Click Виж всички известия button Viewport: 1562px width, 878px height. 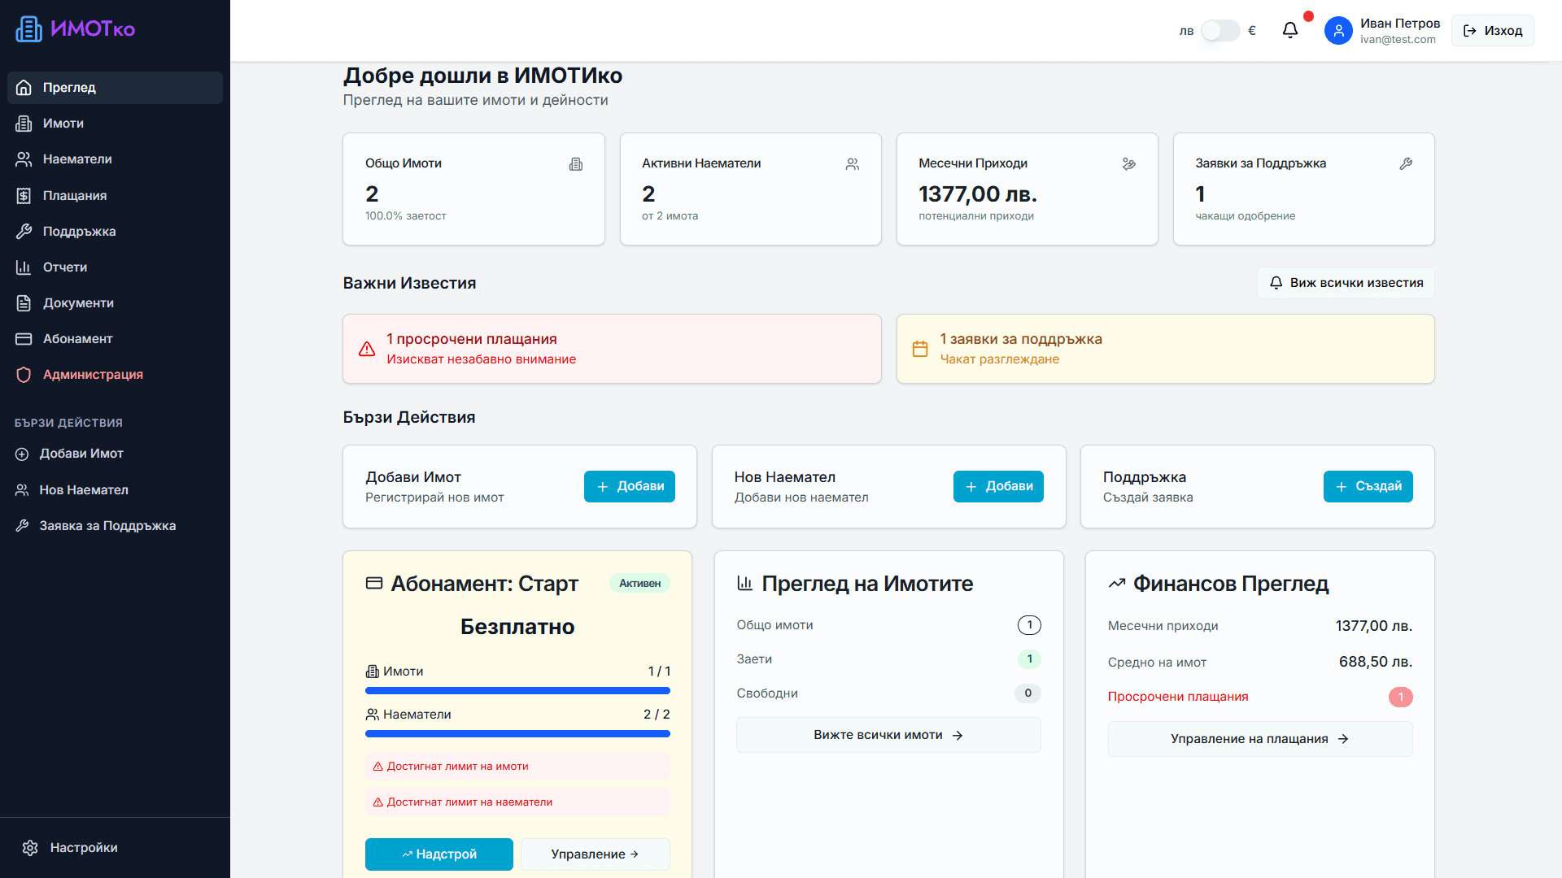coord(1346,283)
